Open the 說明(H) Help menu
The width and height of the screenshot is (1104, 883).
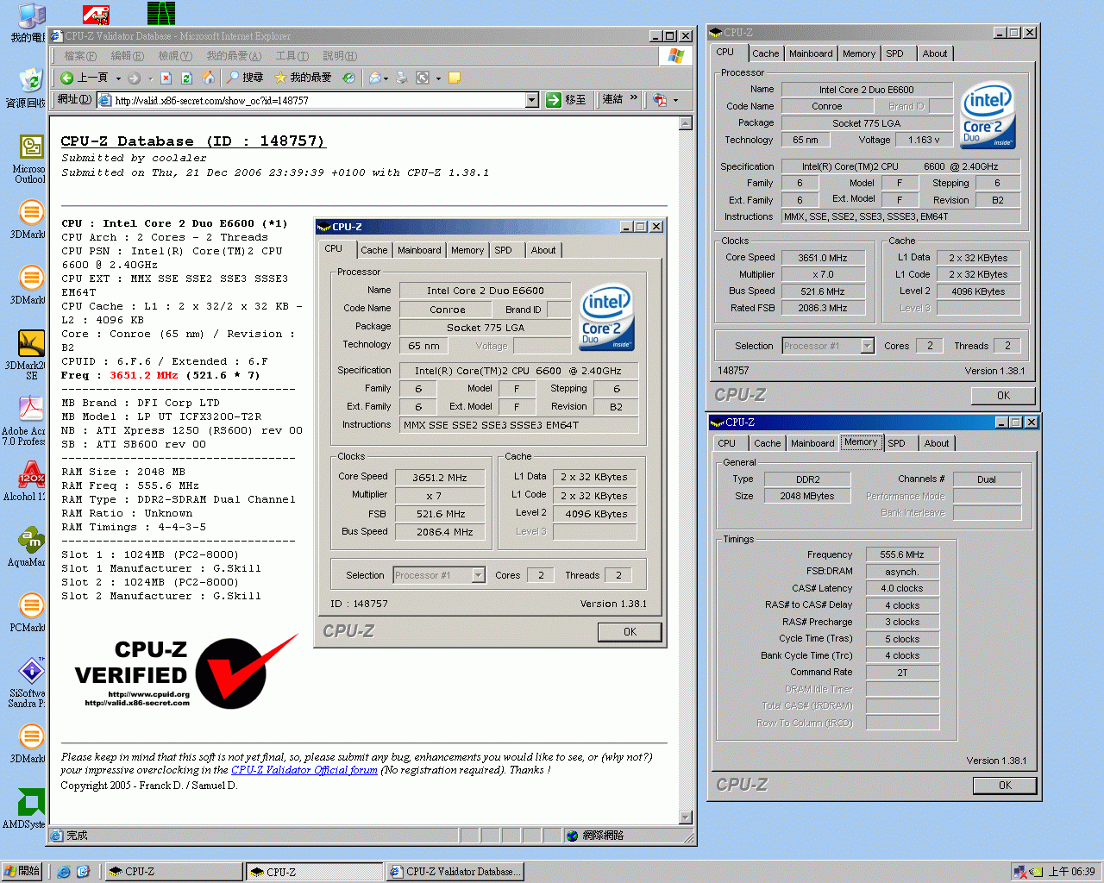tap(340, 56)
